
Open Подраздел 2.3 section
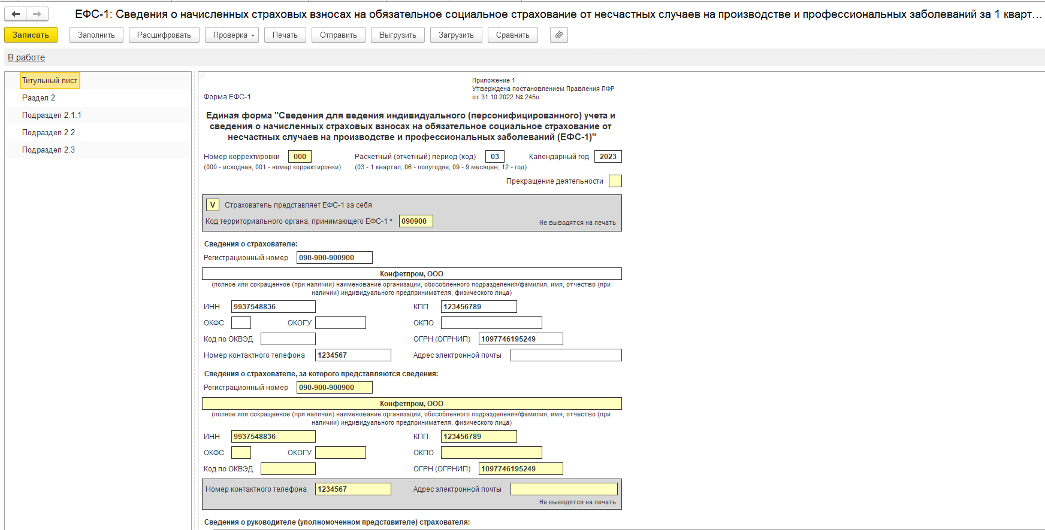point(49,150)
